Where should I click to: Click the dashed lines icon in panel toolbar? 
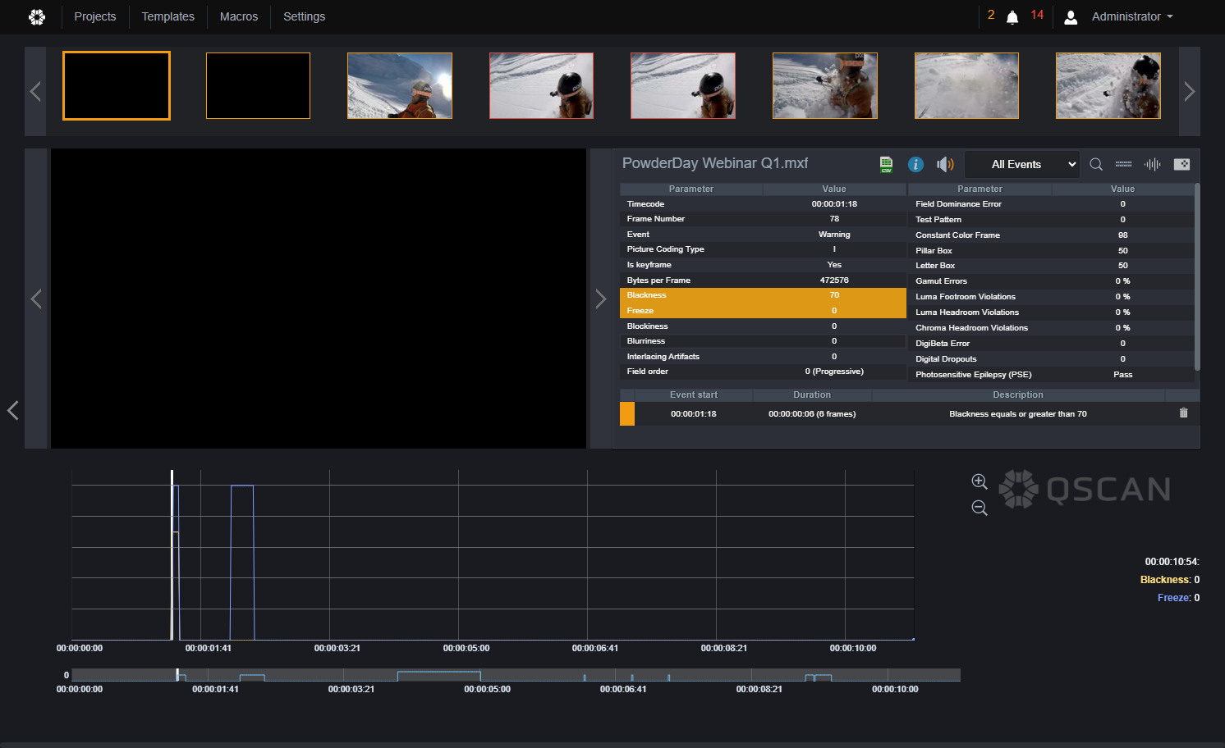1124,164
